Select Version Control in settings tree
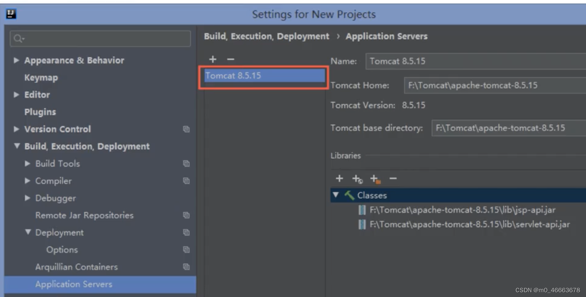Image resolution: width=586 pixels, height=297 pixels. [58, 129]
